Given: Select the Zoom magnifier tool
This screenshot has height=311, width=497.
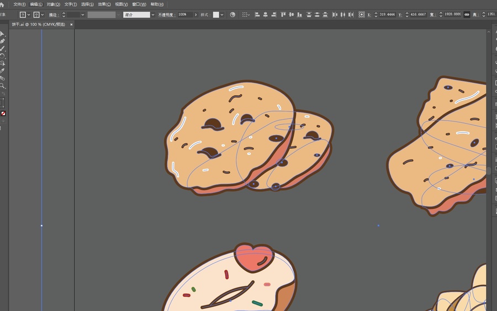Looking at the screenshot, I should [x=2, y=85].
